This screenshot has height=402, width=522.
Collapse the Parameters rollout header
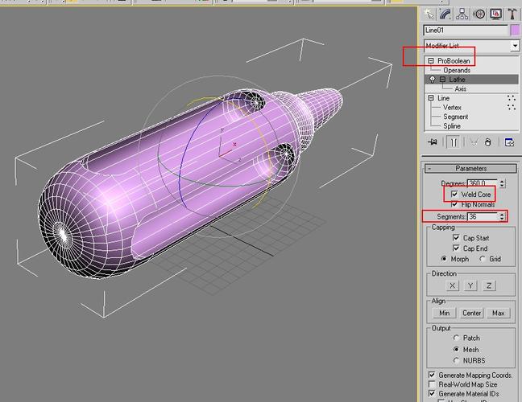click(x=470, y=169)
